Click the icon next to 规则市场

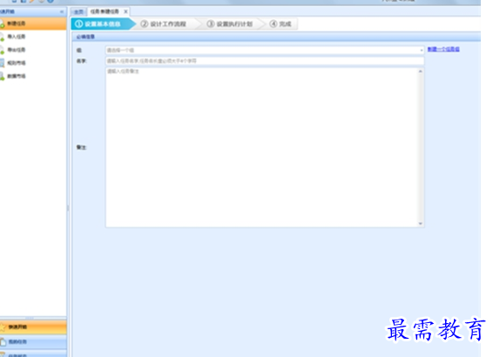(3, 64)
